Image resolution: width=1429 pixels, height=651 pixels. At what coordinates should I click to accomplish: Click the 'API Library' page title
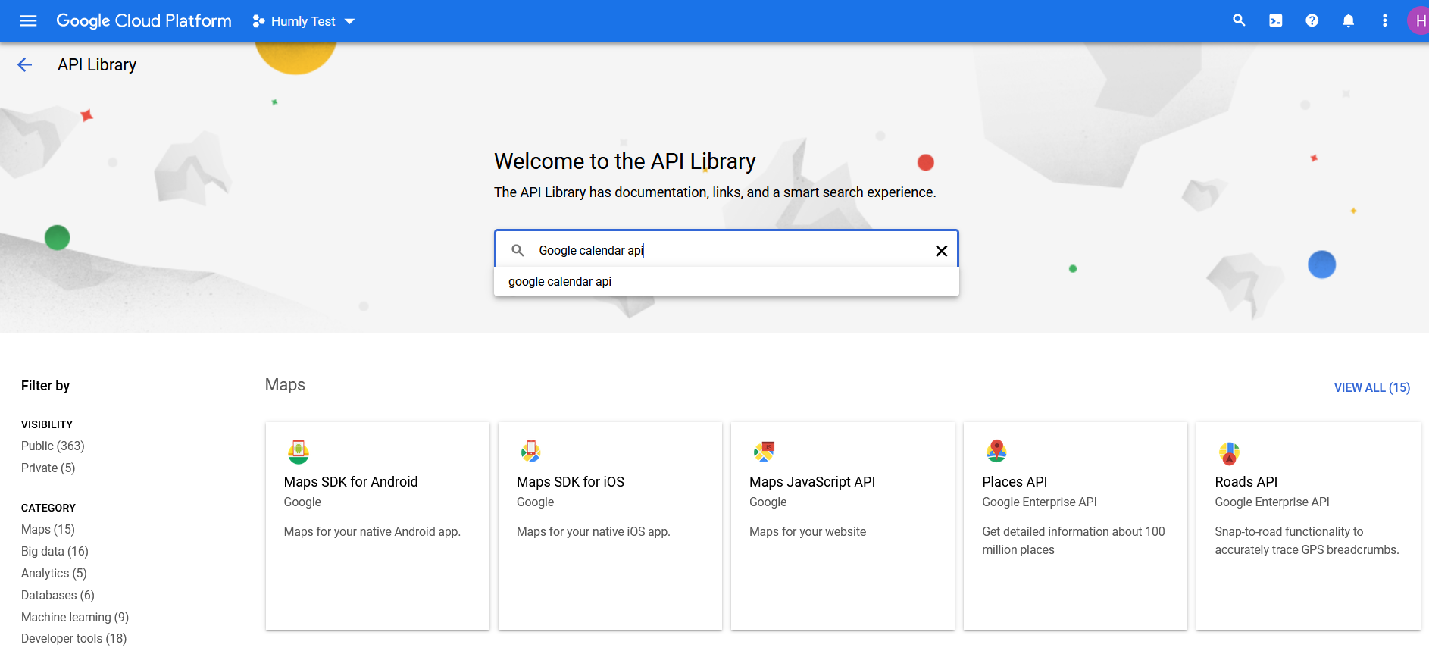(x=97, y=65)
